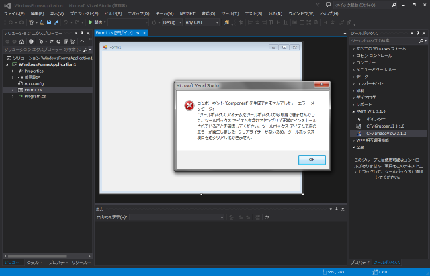Expand the コンテナー toolbox group
The height and width of the screenshot is (276, 430).
click(353, 62)
